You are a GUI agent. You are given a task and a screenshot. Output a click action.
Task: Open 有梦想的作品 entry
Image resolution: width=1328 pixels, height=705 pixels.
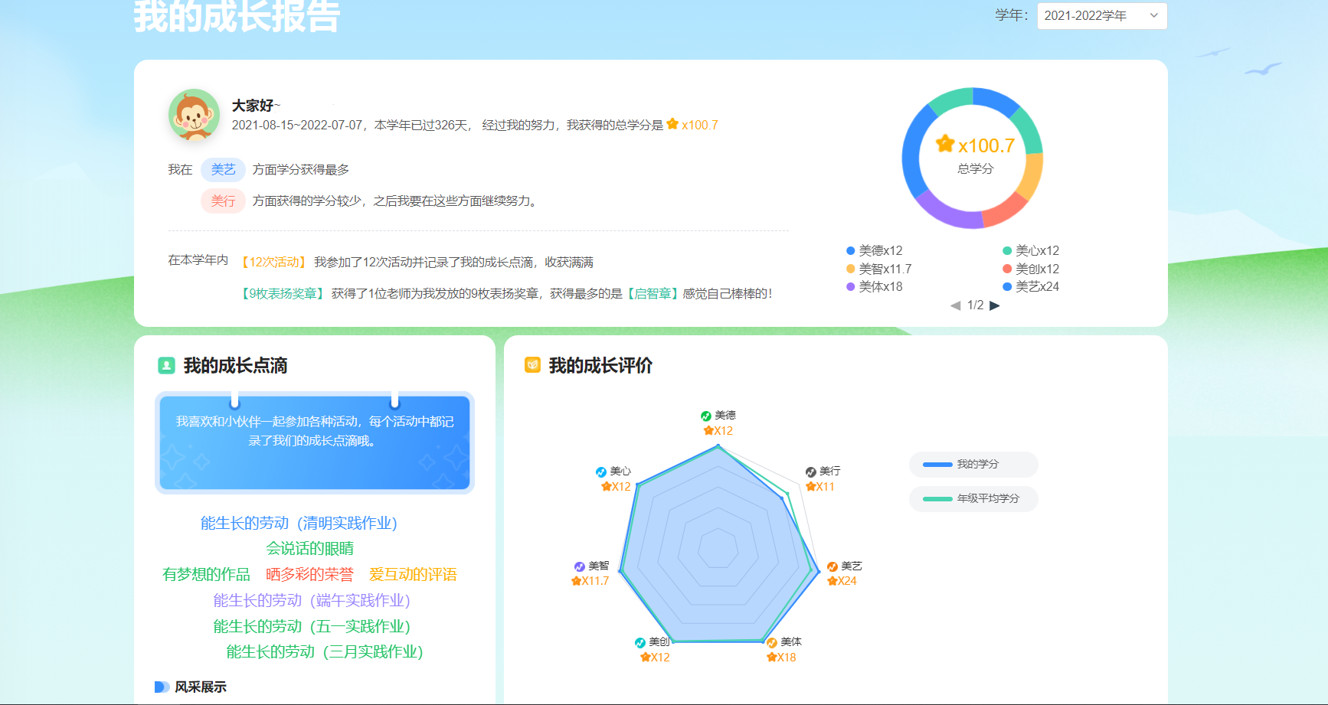(x=206, y=575)
